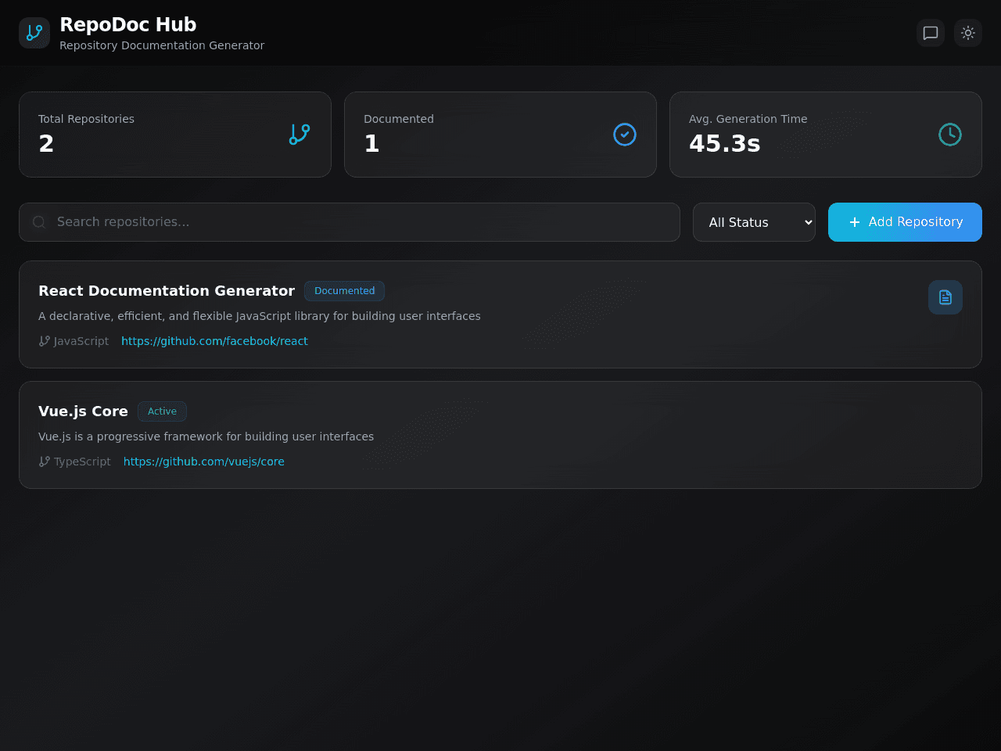This screenshot has height=751, width=1001.
Task: Focus the Search repositories input field
Action: (350, 222)
